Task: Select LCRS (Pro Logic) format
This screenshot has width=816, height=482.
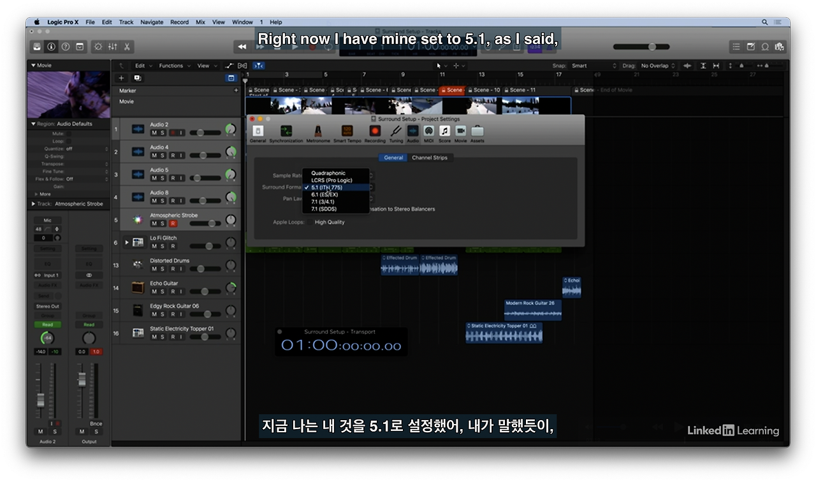Action: pos(336,180)
